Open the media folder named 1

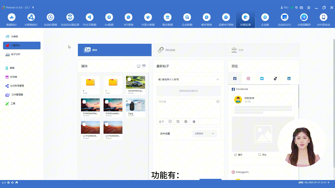[113, 85]
